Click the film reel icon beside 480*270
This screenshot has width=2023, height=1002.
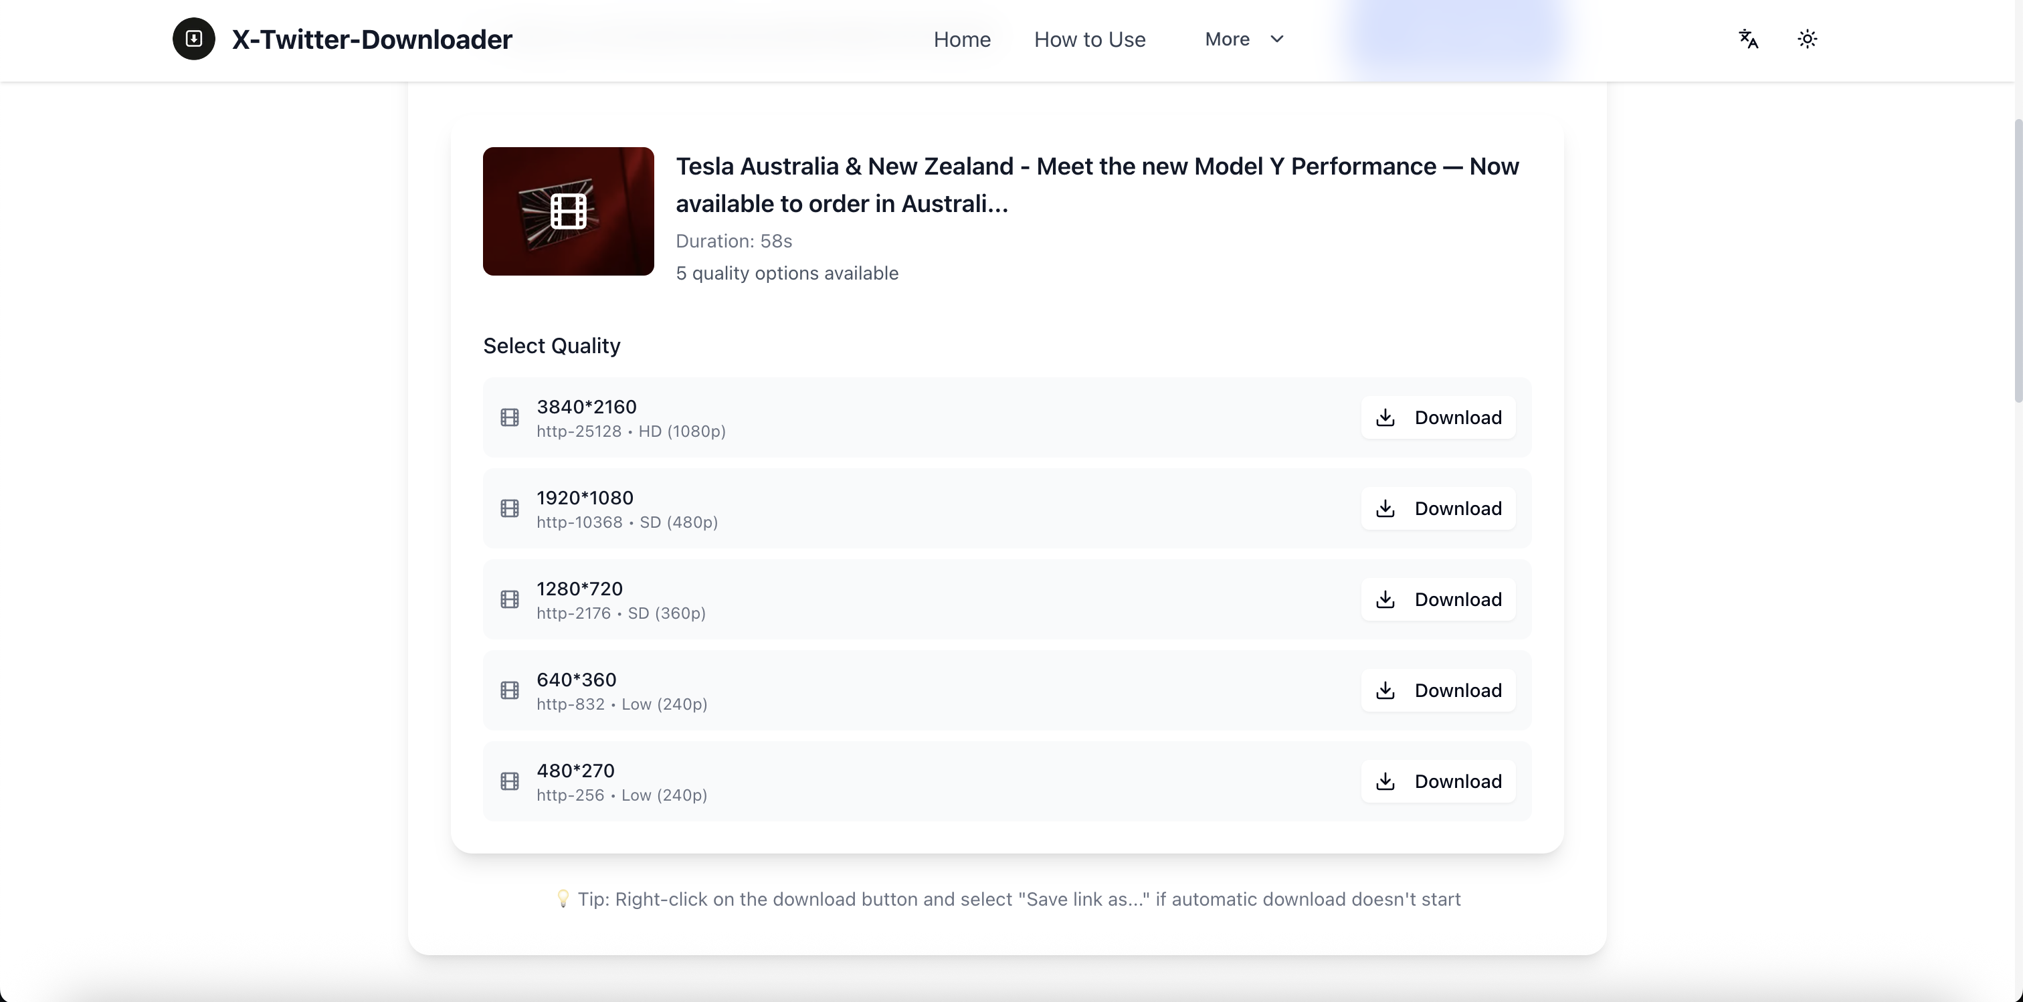510,781
